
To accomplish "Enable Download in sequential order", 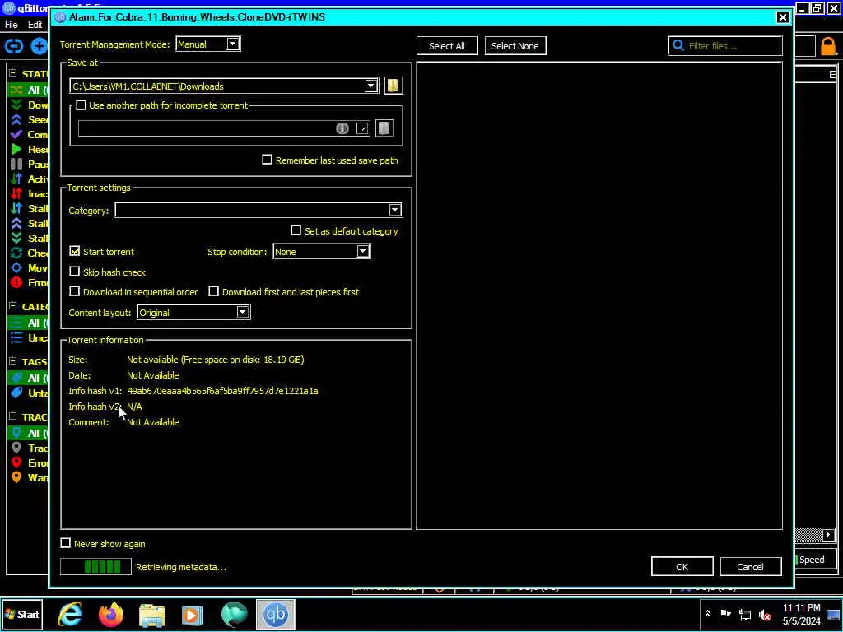I will coord(75,291).
